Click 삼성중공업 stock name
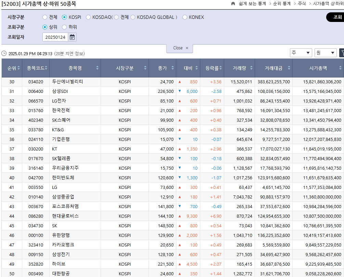This screenshot has width=344, height=277. point(63,197)
